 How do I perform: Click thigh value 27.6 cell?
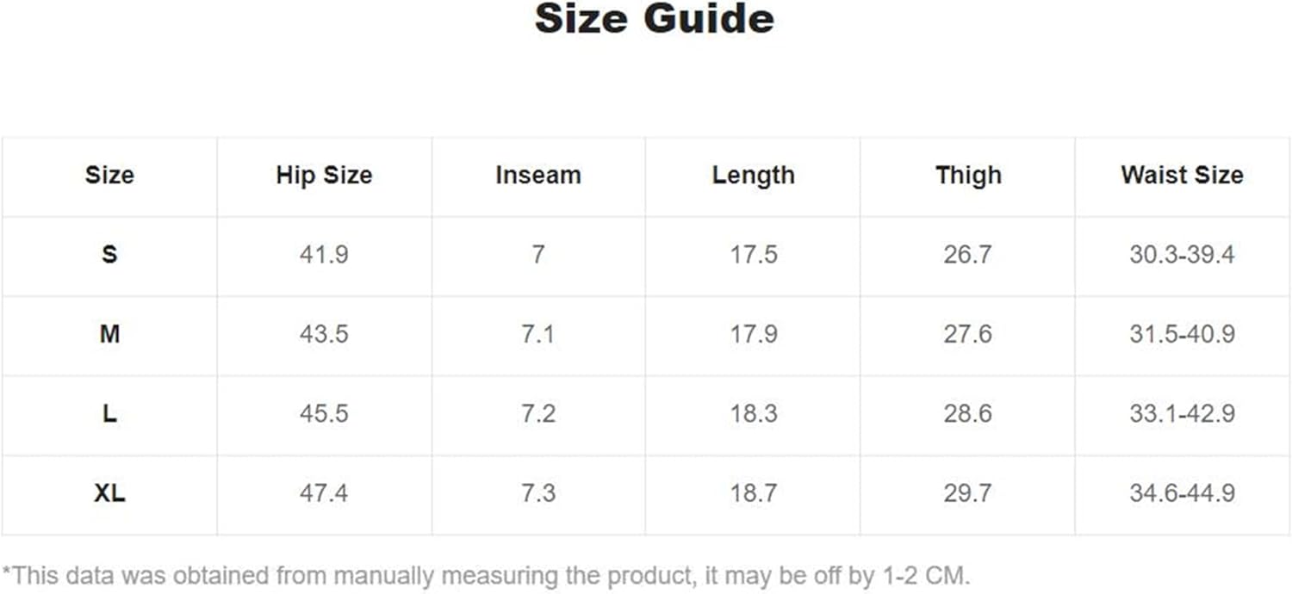968,335
